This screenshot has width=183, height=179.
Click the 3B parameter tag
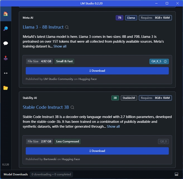[115, 98]
